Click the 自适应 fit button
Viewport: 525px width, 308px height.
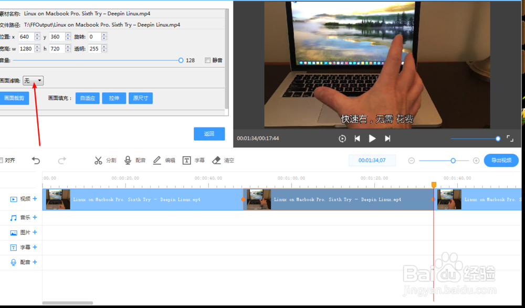click(87, 98)
